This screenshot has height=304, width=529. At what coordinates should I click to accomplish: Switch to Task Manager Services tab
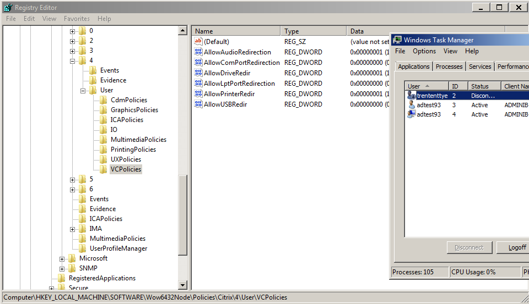tap(480, 67)
